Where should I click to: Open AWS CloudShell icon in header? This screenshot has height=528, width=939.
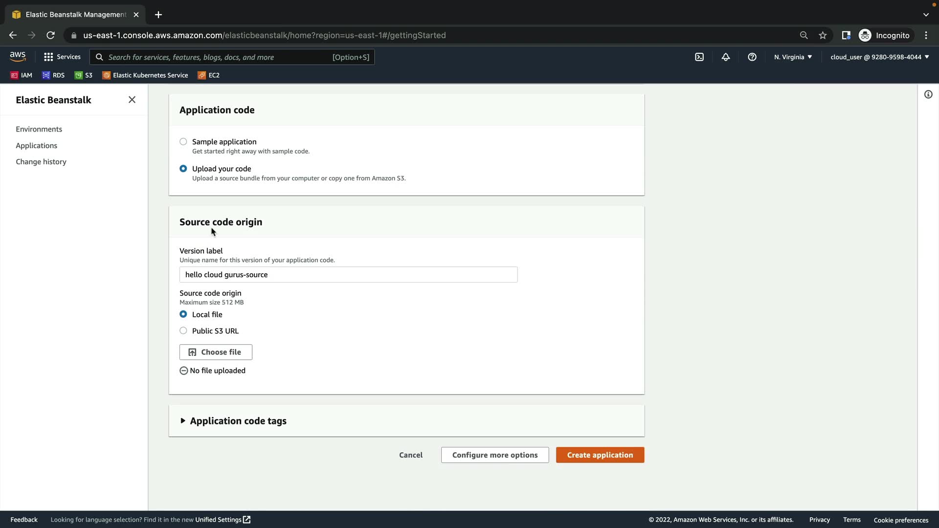pos(699,57)
